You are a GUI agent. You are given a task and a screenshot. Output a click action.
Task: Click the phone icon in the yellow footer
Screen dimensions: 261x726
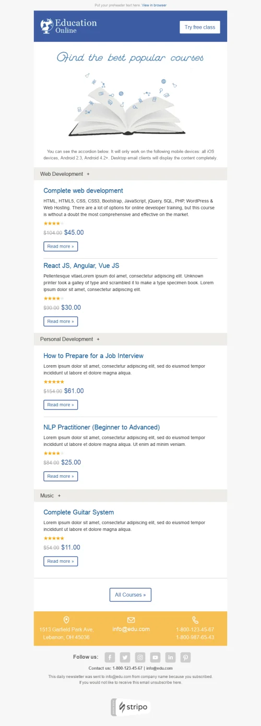(x=195, y=620)
